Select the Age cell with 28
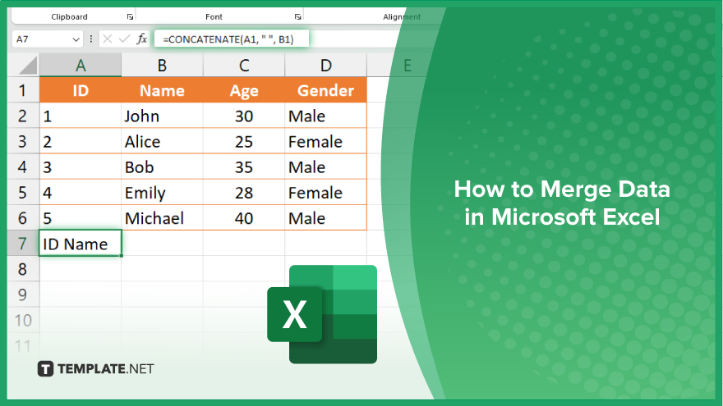This screenshot has height=406, width=723. coord(244,193)
